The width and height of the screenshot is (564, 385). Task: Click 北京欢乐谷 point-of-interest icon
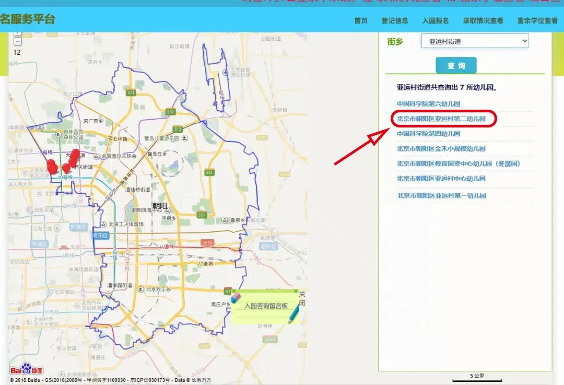click(140, 289)
